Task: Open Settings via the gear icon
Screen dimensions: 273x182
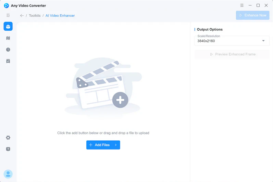Action: [x=8, y=138]
